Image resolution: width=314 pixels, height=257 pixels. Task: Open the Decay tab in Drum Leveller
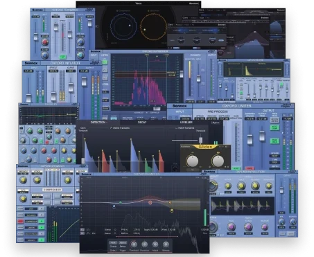(142, 122)
